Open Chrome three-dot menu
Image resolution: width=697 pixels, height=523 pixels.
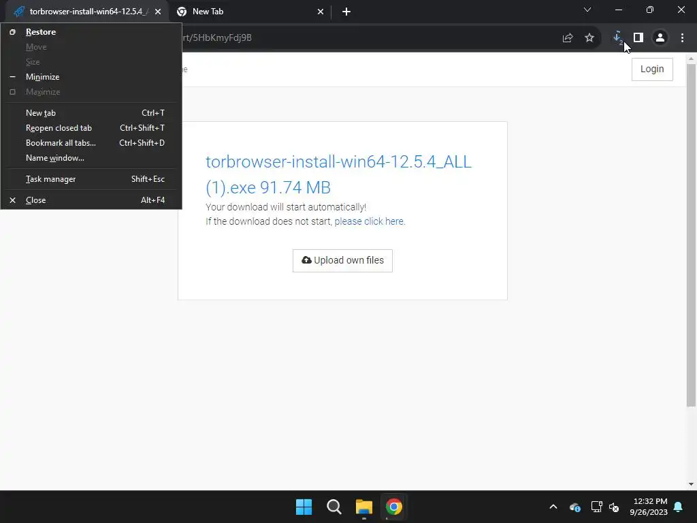pos(682,38)
